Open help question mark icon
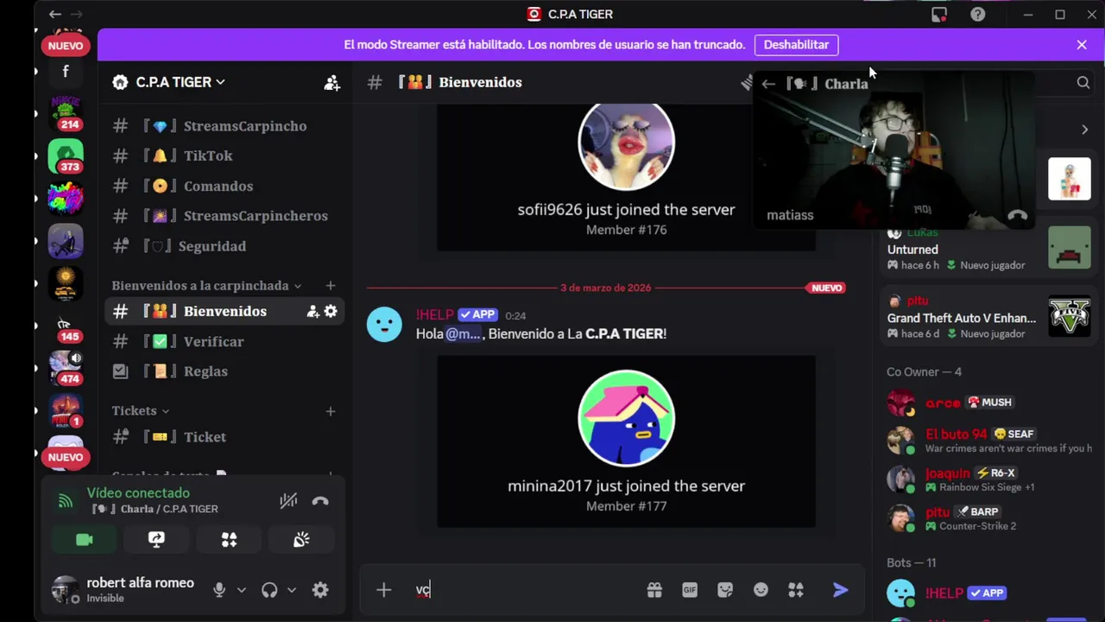This screenshot has width=1105, height=622. coord(977,14)
